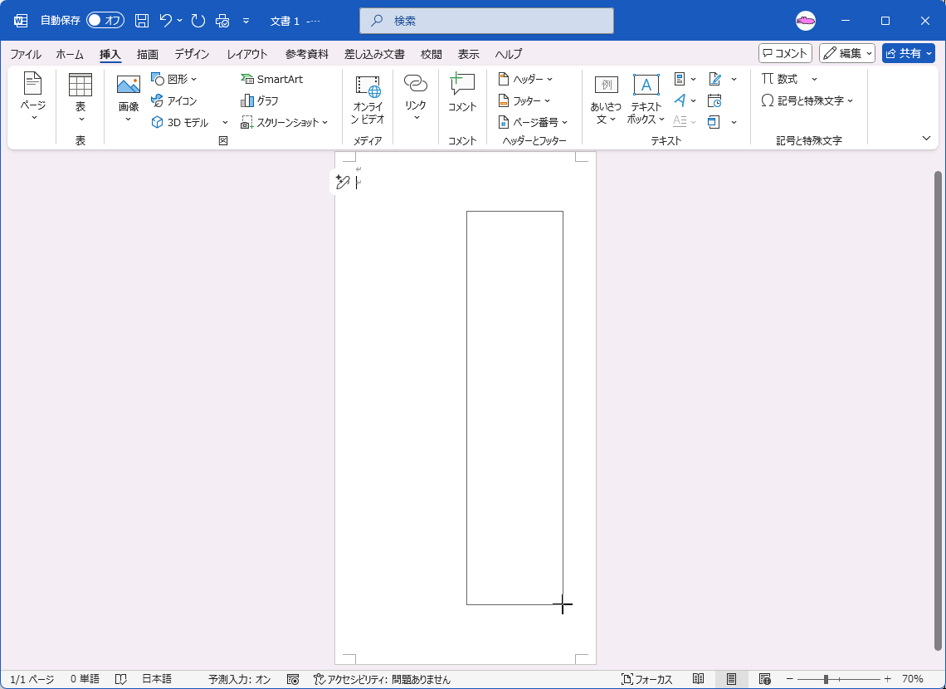Click 予測入力: オン in status bar
Image resolution: width=946 pixels, height=689 pixels.
pos(240,679)
